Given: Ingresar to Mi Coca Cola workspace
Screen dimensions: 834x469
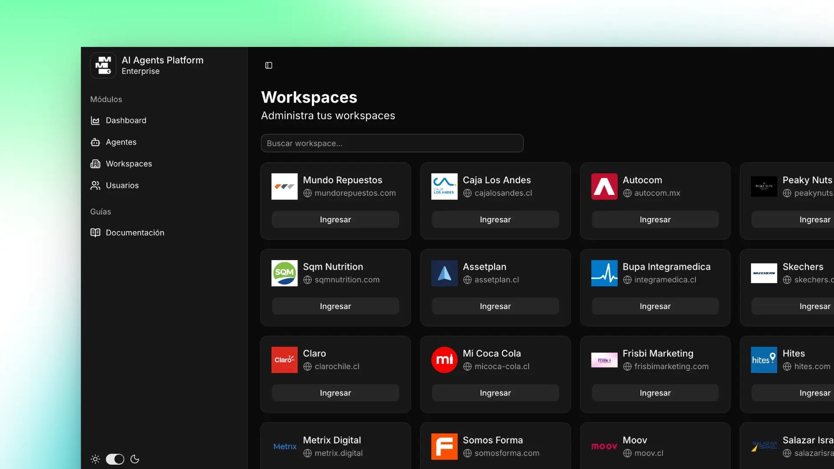Looking at the screenshot, I should coord(495,393).
